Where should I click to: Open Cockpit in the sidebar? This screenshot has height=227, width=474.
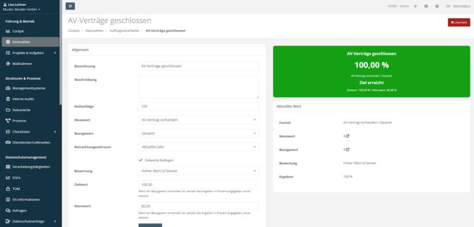tap(30, 31)
